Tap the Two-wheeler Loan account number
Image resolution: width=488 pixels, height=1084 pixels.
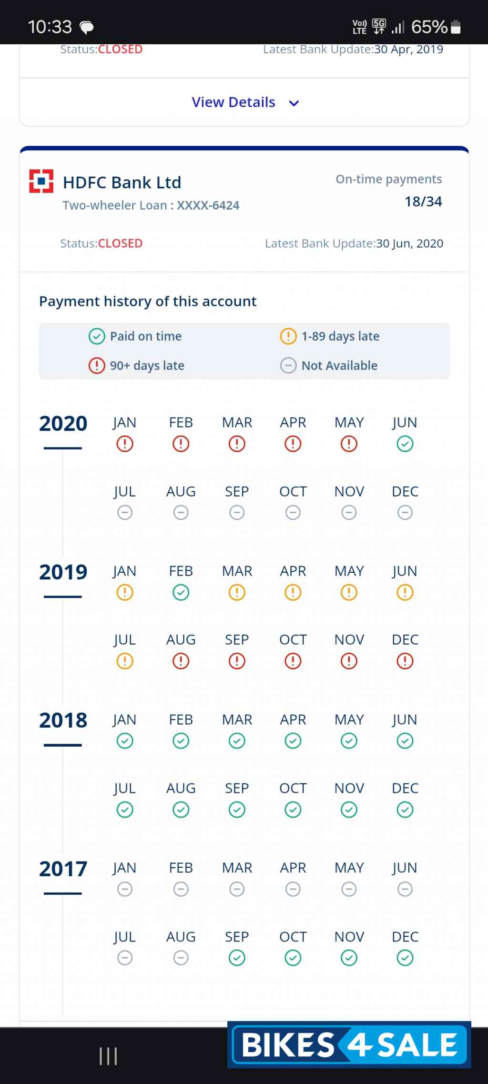tap(208, 205)
